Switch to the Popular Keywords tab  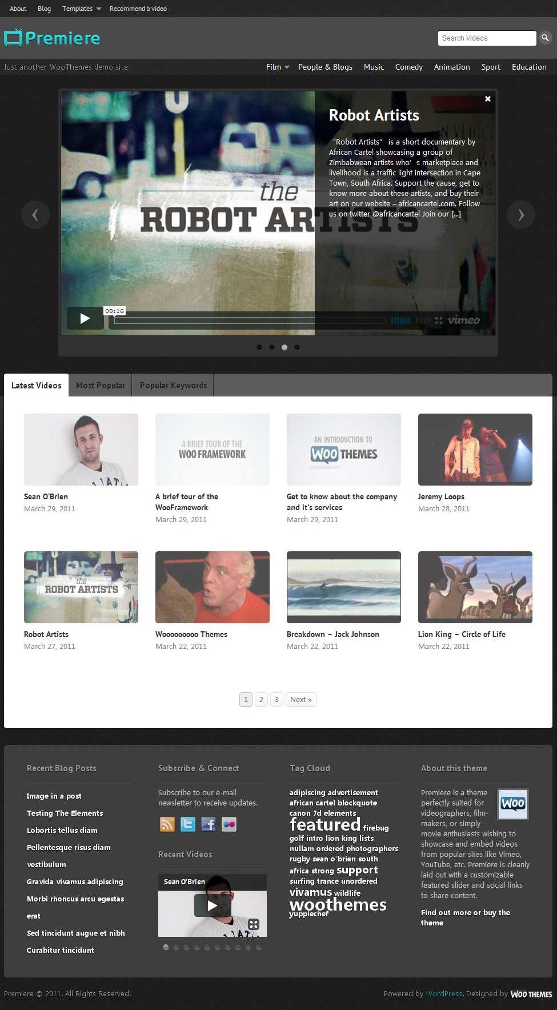pyautogui.click(x=174, y=386)
